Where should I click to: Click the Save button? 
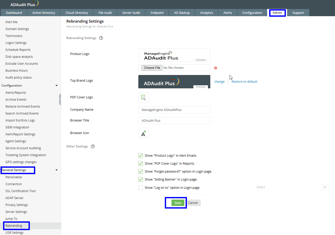click(178, 203)
